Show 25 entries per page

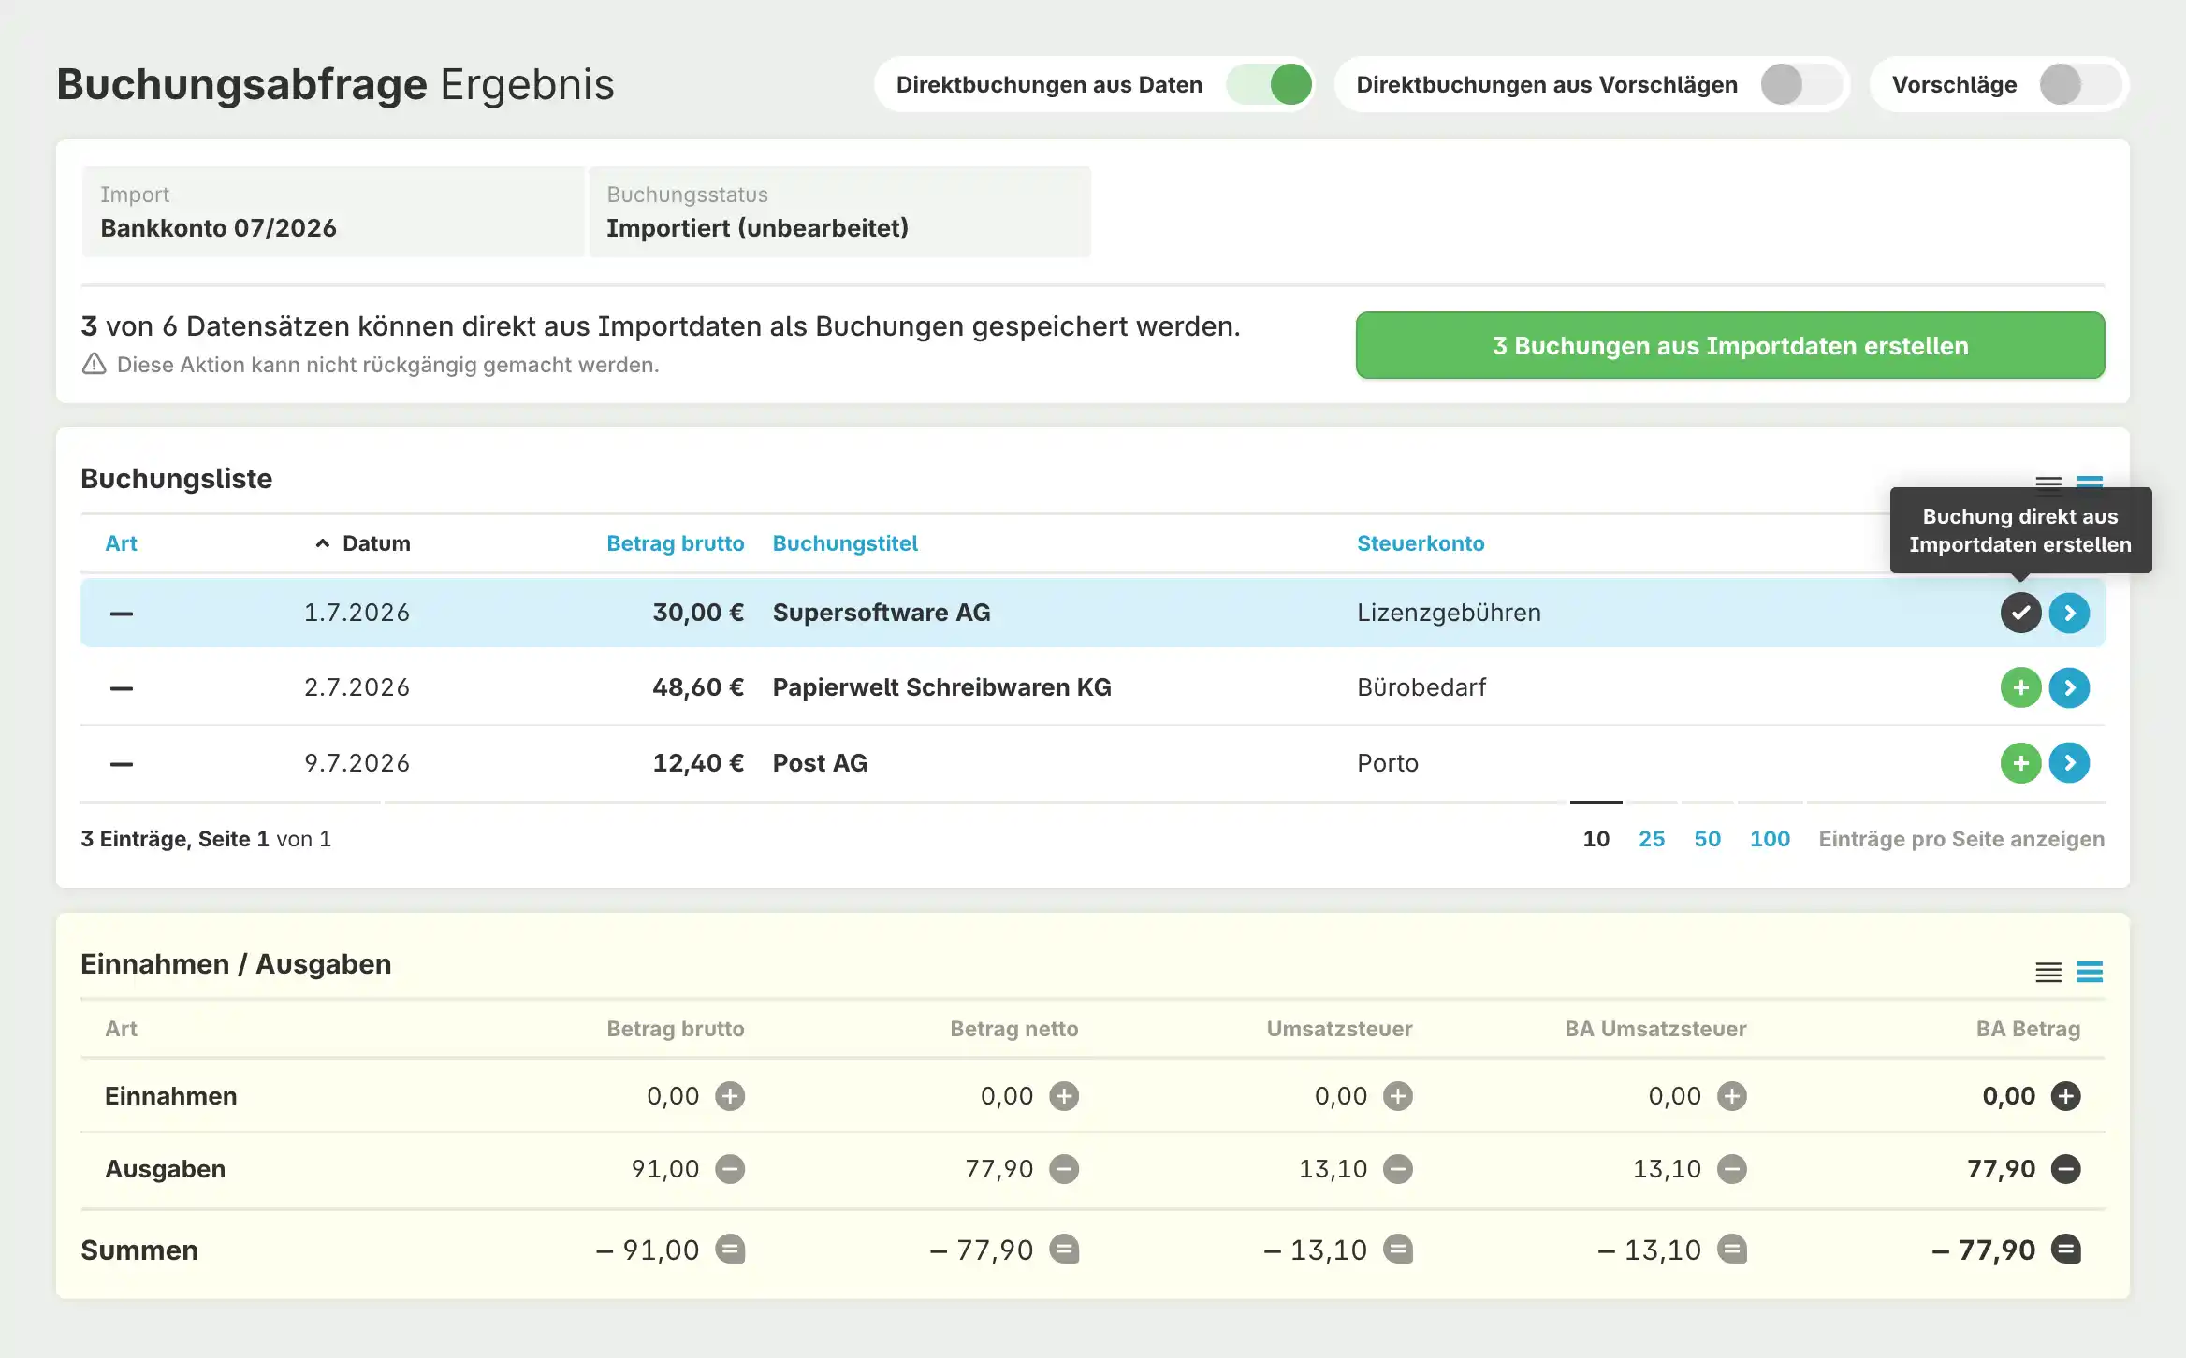pos(1652,839)
